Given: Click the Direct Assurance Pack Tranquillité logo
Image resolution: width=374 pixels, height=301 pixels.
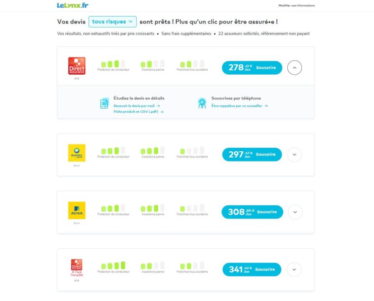Looking at the screenshot, I should pyautogui.click(x=77, y=268).
